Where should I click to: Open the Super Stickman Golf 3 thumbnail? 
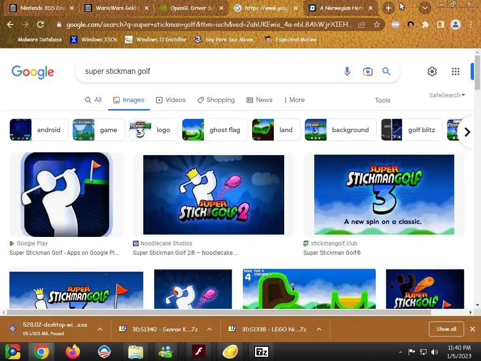[x=384, y=195]
